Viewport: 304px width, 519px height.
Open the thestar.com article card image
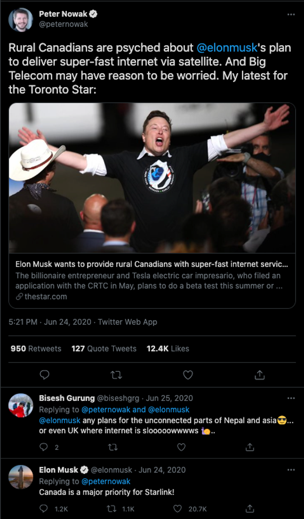click(x=152, y=178)
